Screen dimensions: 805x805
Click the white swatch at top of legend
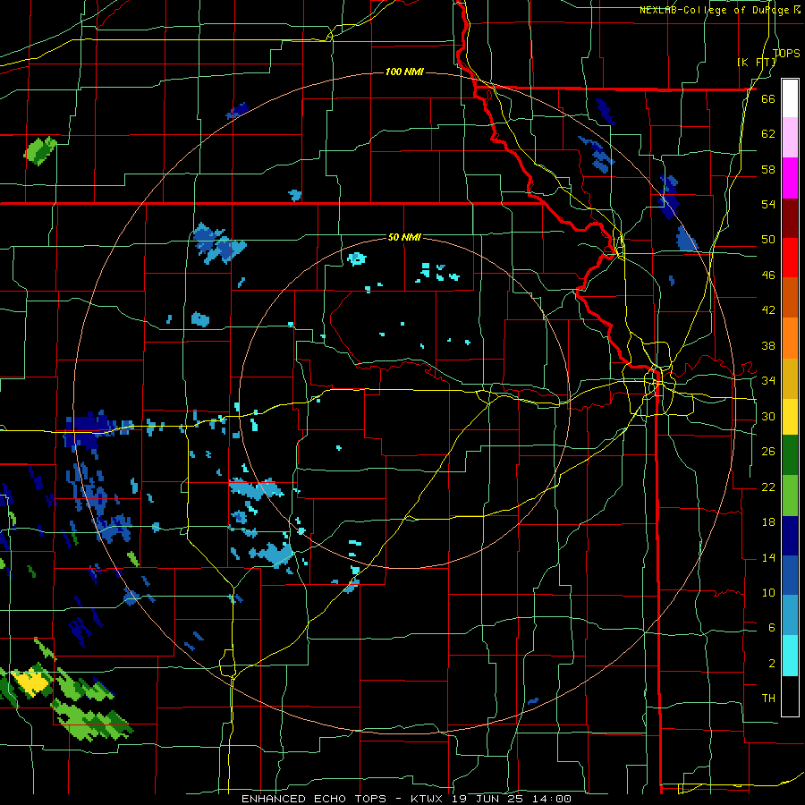pyautogui.click(x=790, y=98)
